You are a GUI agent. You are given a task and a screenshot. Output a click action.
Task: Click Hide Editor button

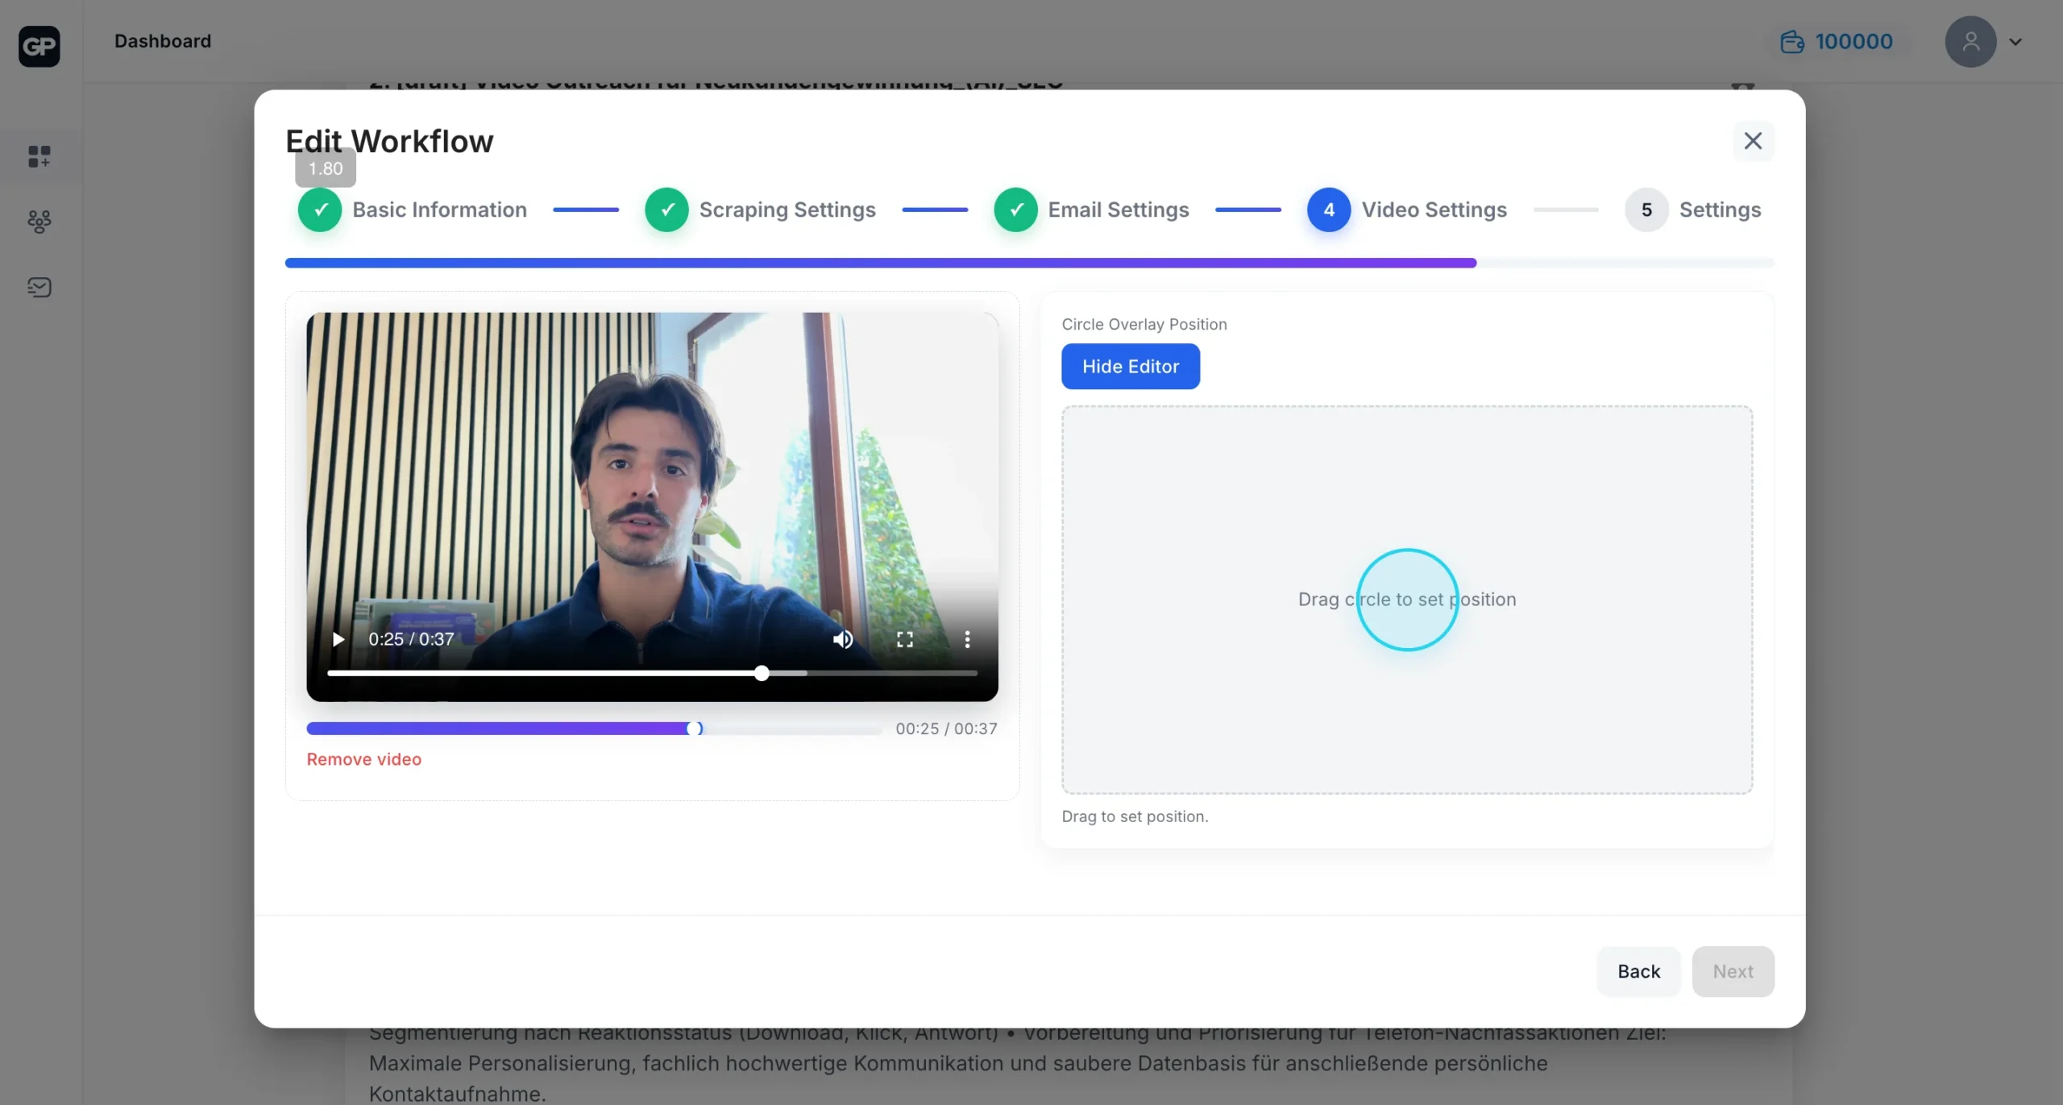click(x=1130, y=367)
